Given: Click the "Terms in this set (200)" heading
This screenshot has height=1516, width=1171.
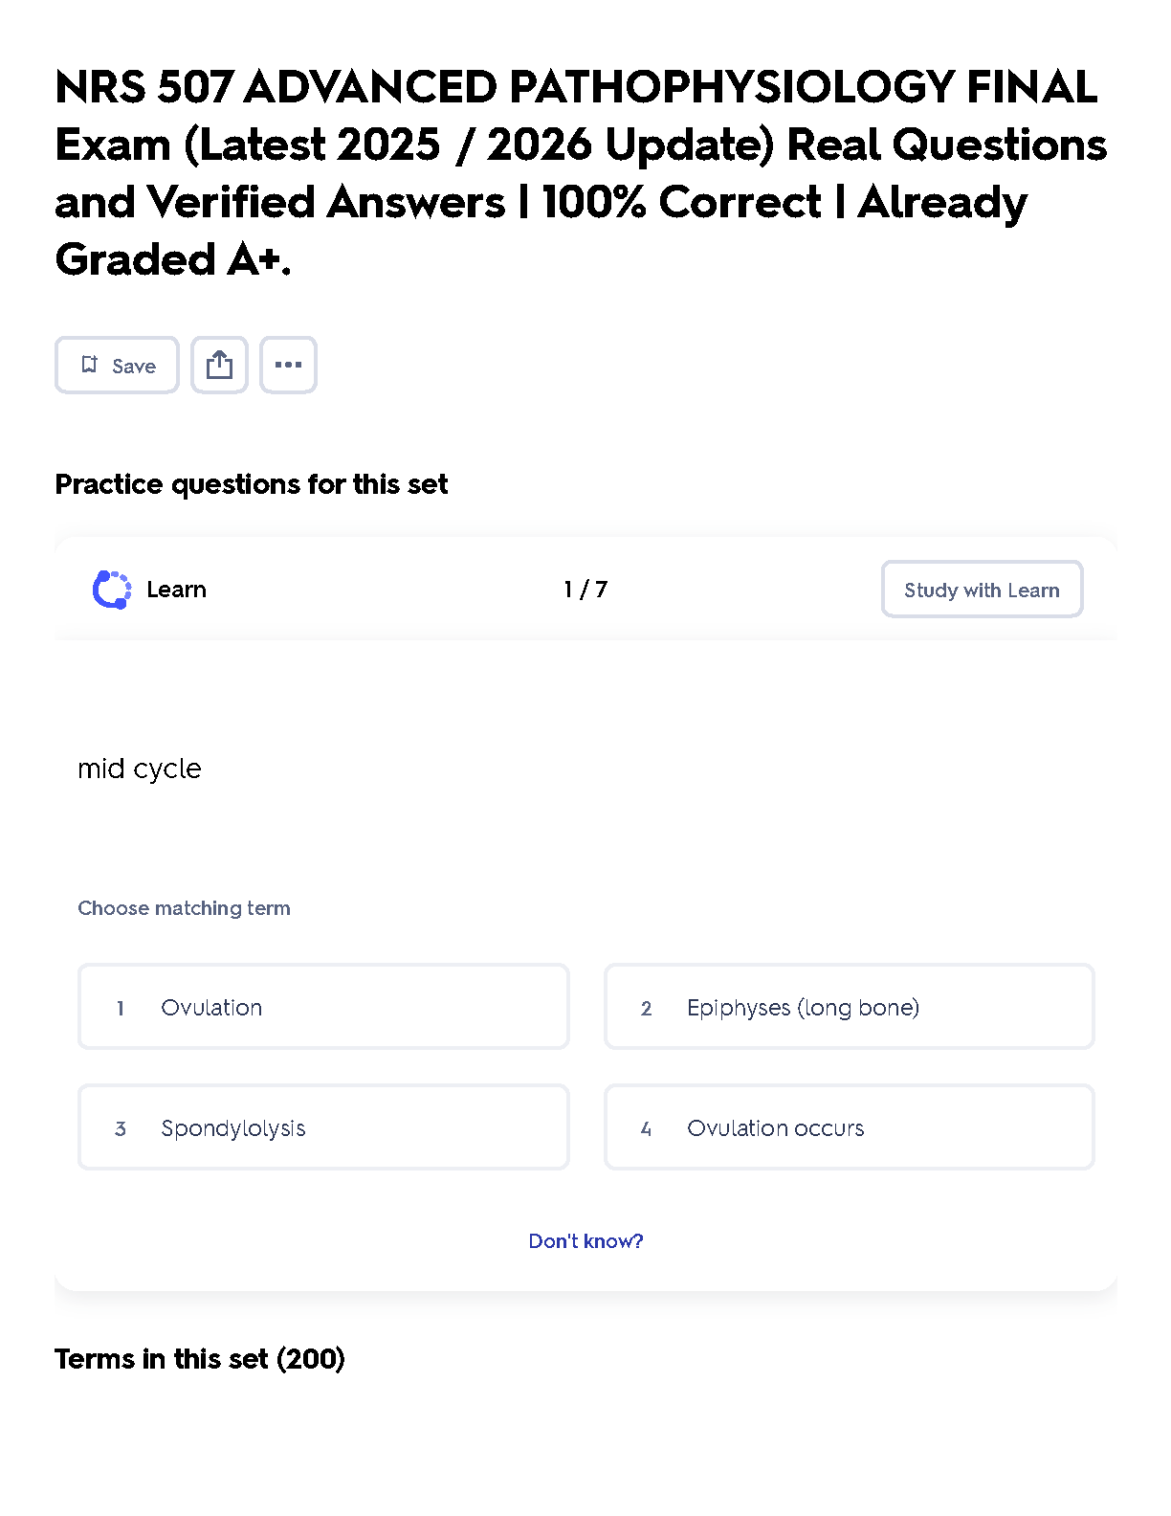Looking at the screenshot, I should point(200,1359).
